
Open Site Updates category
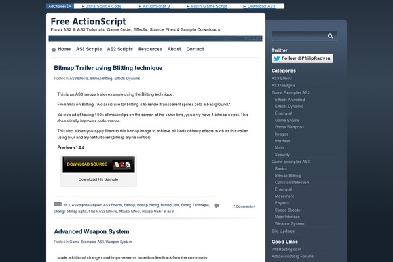click(283, 231)
